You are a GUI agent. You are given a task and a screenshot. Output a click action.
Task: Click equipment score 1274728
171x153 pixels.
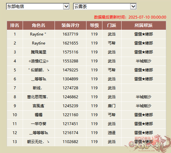pyautogui.click(x=70, y=88)
